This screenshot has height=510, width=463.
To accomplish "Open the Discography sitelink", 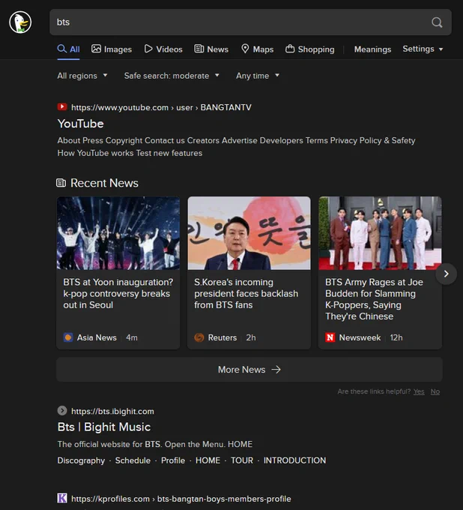I will click(x=81, y=460).
